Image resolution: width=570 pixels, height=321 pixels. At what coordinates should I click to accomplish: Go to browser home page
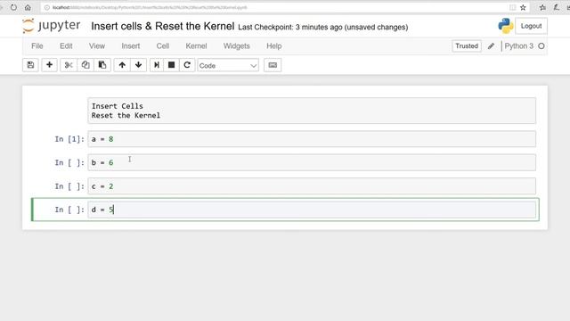[x=28, y=7]
